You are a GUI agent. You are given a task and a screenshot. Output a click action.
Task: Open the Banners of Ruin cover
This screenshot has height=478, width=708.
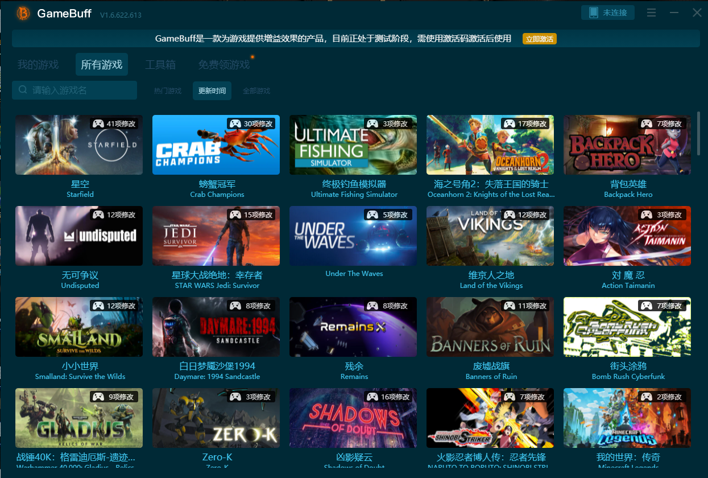490,327
